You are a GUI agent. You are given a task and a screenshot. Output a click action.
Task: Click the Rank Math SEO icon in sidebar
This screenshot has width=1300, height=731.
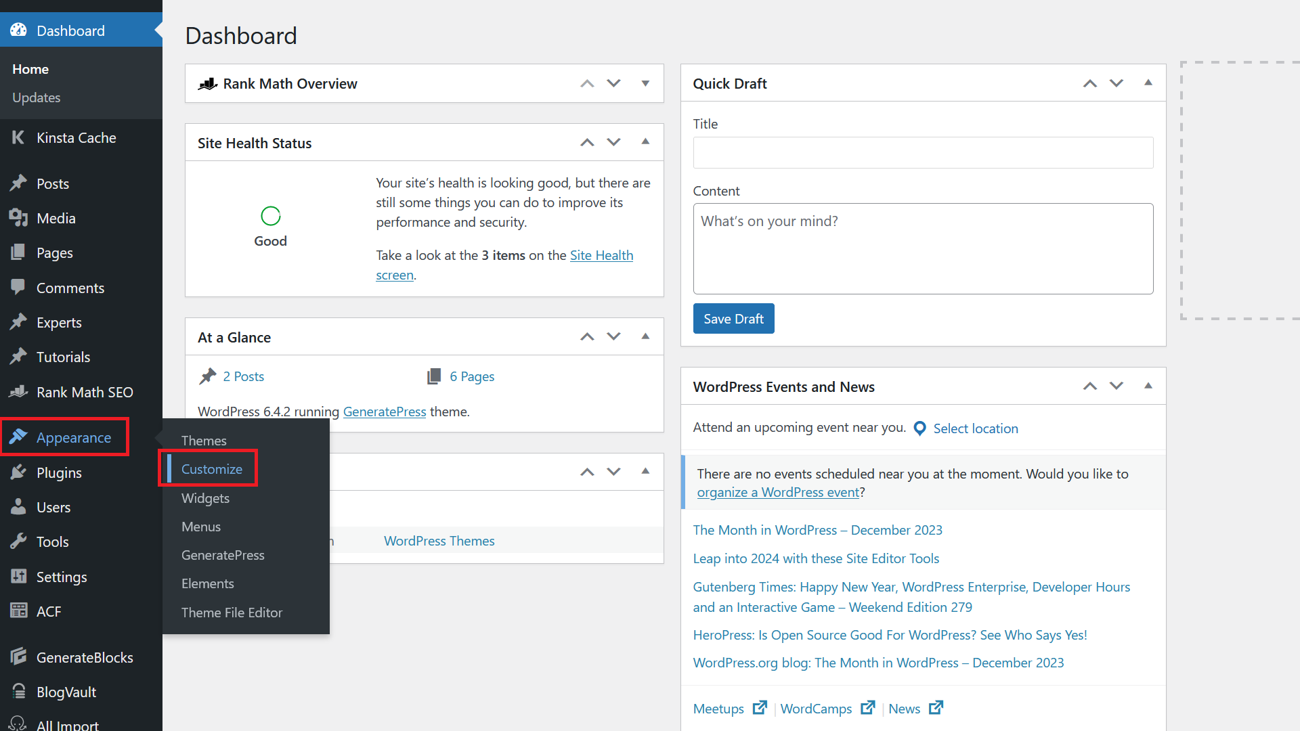click(x=18, y=391)
